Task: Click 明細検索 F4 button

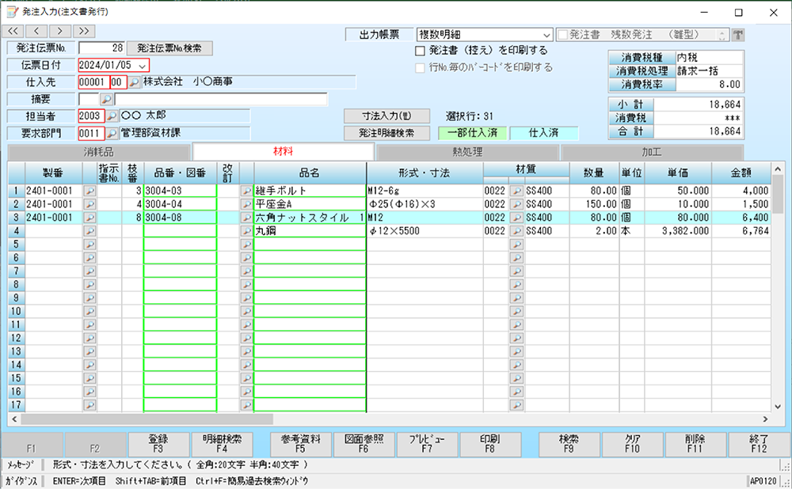Action: click(222, 444)
